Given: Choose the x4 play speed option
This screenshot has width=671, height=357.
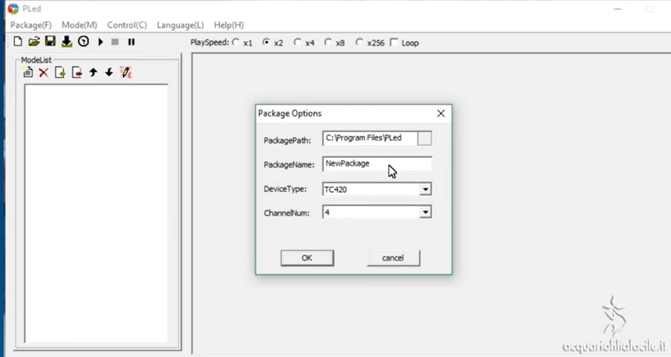Looking at the screenshot, I should 297,42.
